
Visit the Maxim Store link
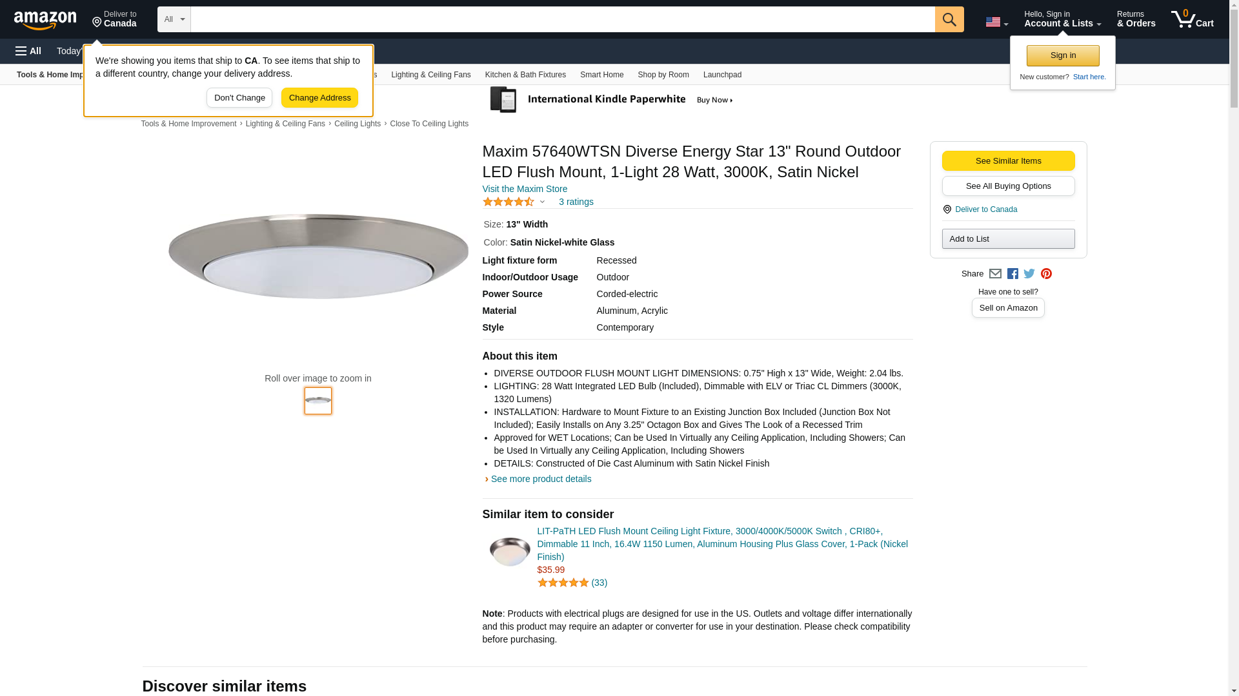click(525, 189)
